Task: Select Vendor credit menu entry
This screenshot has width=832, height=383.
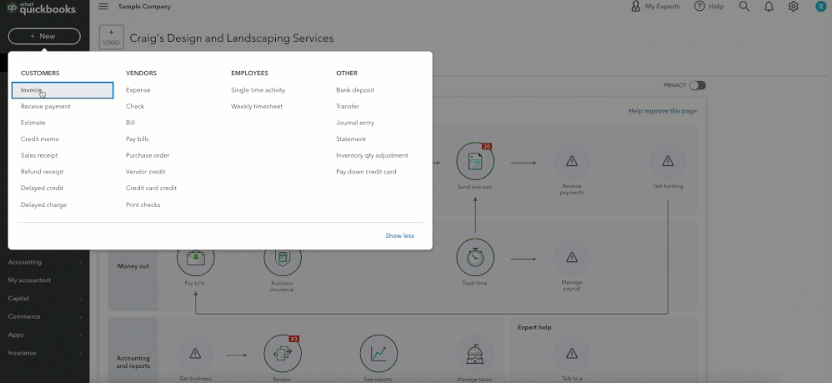Action: pyautogui.click(x=145, y=172)
